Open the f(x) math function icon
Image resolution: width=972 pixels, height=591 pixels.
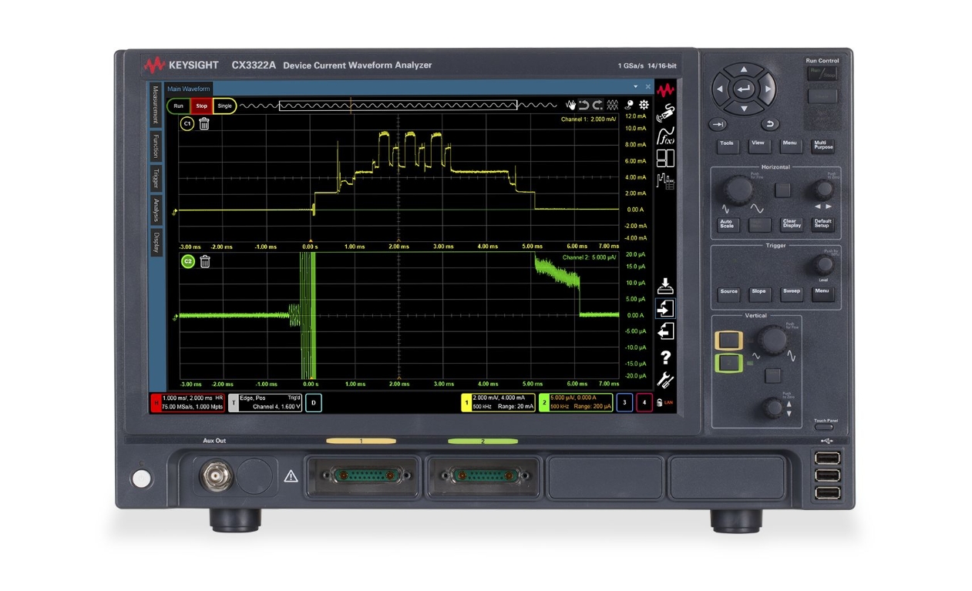[x=664, y=137]
